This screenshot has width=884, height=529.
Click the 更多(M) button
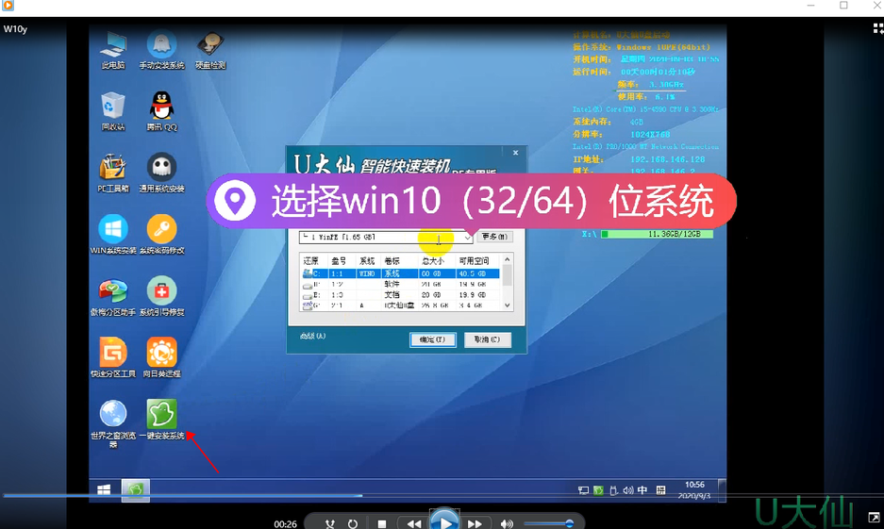494,237
